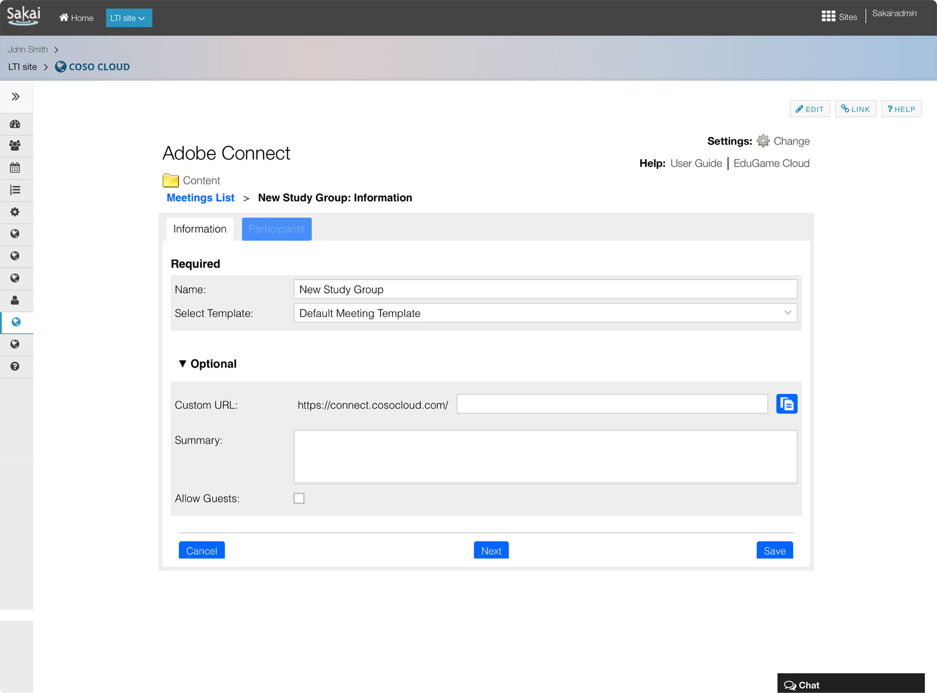
Task: Expand the John Smith breadcrumb chevron
Action: pos(56,49)
